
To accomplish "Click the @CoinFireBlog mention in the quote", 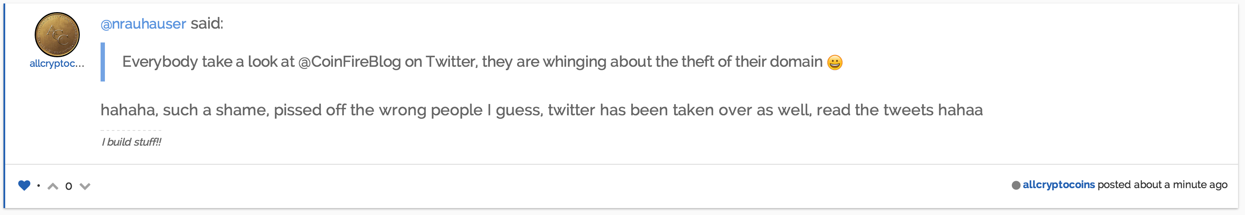I will tap(349, 62).
